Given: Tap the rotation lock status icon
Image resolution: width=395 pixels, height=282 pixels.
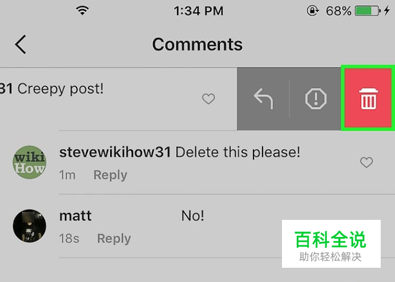Looking at the screenshot, I should pyautogui.click(x=313, y=11).
